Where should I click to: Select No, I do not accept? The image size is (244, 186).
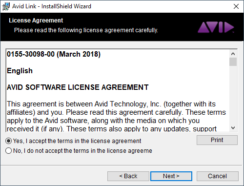pyautogui.click(x=79, y=151)
